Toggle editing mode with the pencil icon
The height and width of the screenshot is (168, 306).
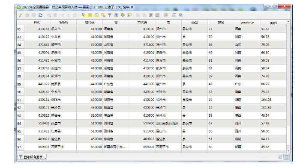tap(21, 15)
